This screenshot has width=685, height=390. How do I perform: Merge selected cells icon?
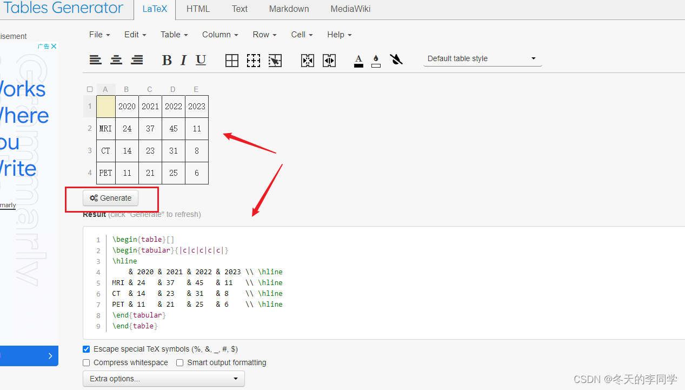(308, 61)
